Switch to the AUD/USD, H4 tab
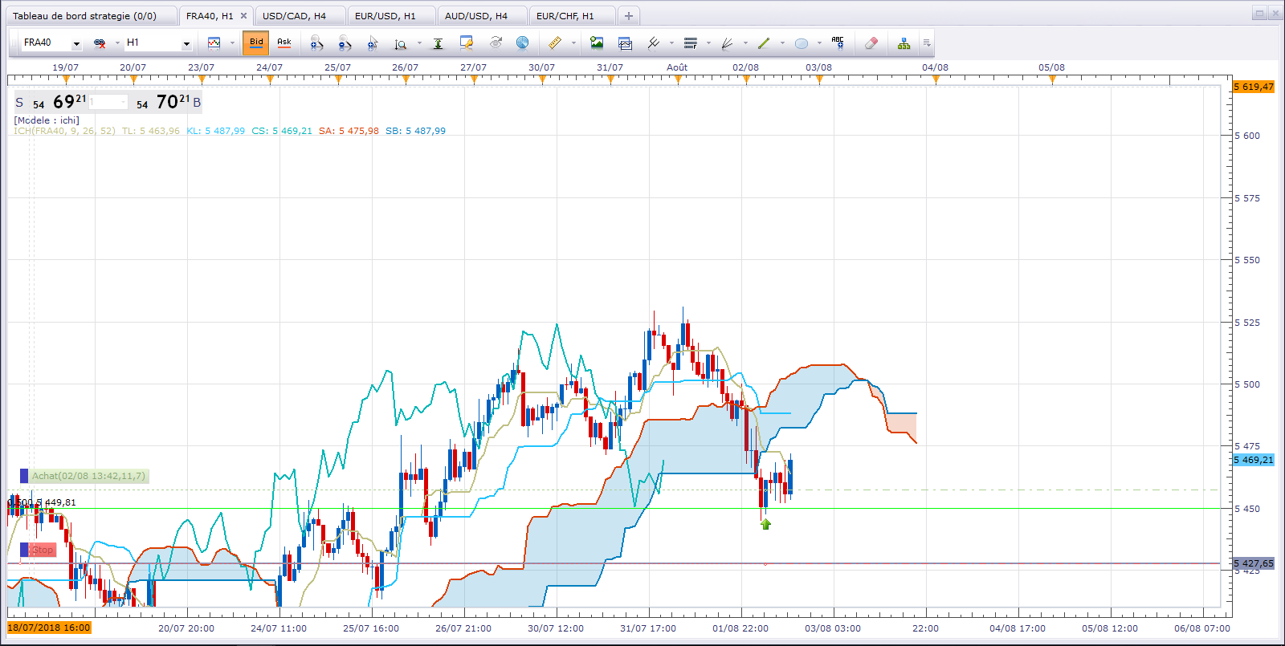The height and width of the screenshot is (646, 1285). click(476, 16)
